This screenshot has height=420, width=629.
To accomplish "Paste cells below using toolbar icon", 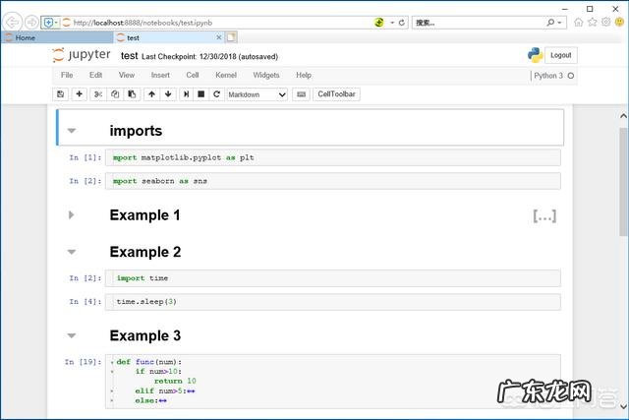I will [131, 94].
